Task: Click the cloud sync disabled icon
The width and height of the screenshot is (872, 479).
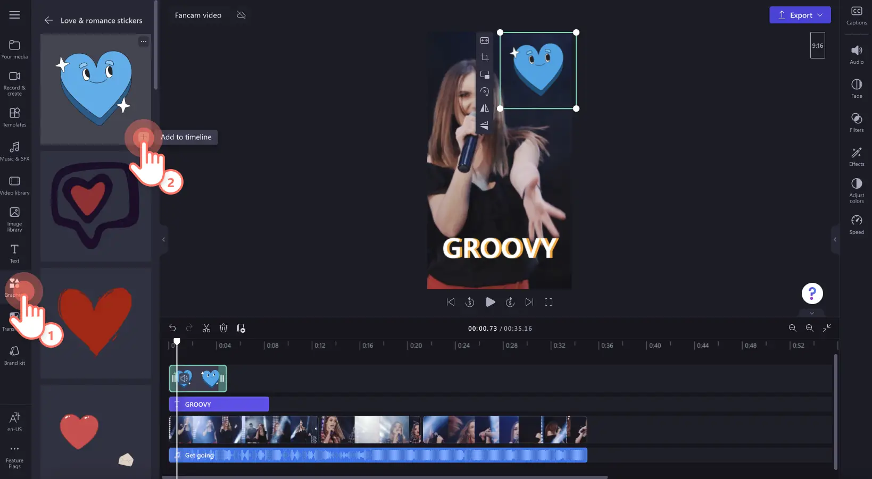Action: pyautogui.click(x=241, y=15)
